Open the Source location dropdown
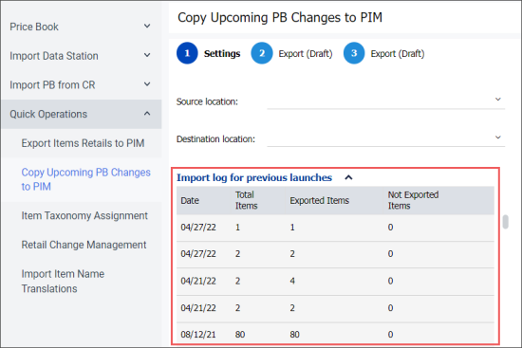 click(x=386, y=101)
